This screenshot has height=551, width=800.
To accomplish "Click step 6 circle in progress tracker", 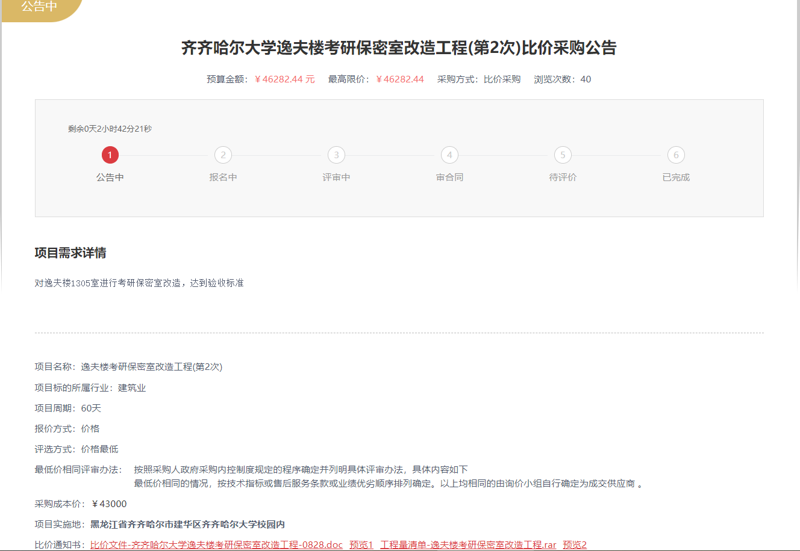I will (676, 155).
